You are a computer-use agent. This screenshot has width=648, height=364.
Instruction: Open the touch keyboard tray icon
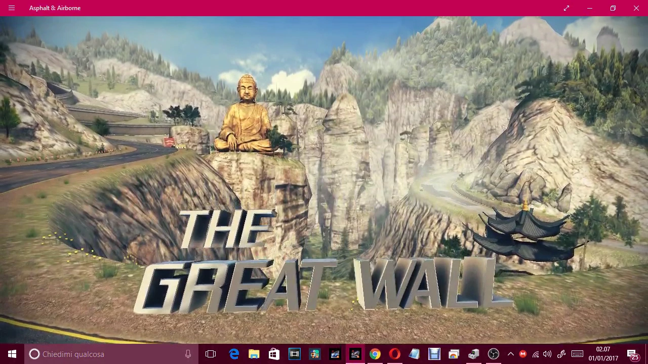click(x=577, y=354)
